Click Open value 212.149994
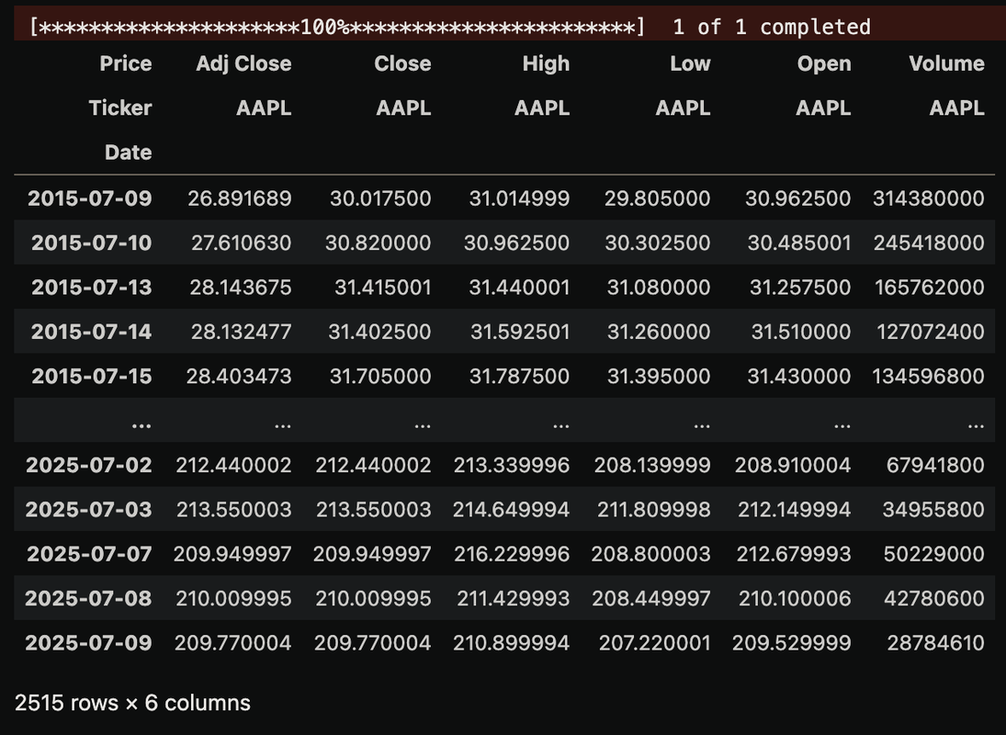This screenshot has width=1006, height=735. (x=795, y=509)
